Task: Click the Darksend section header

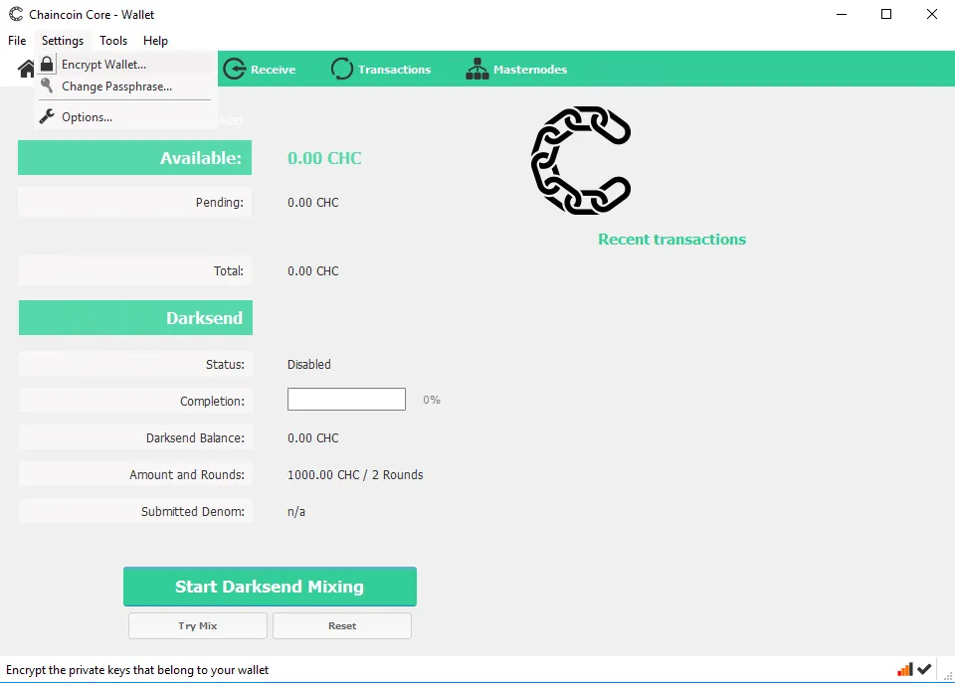Action: pos(136,317)
